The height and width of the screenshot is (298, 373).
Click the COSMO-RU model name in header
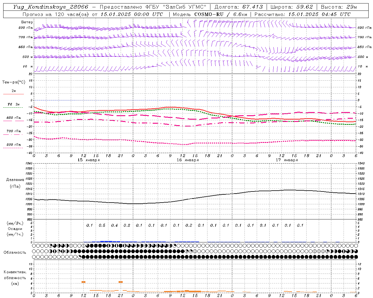[x=209, y=14]
